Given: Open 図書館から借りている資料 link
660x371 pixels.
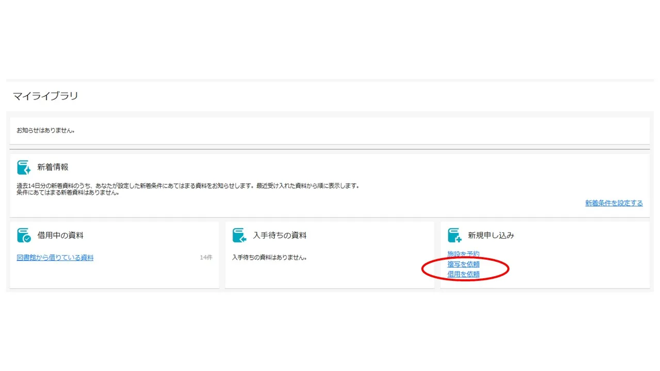Looking at the screenshot, I should [x=55, y=258].
